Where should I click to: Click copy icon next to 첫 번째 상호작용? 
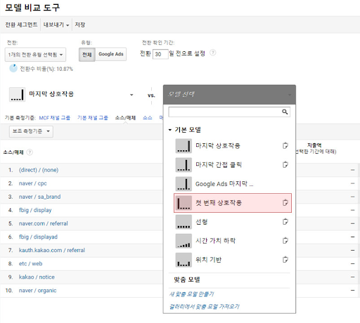(x=285, y=202)
